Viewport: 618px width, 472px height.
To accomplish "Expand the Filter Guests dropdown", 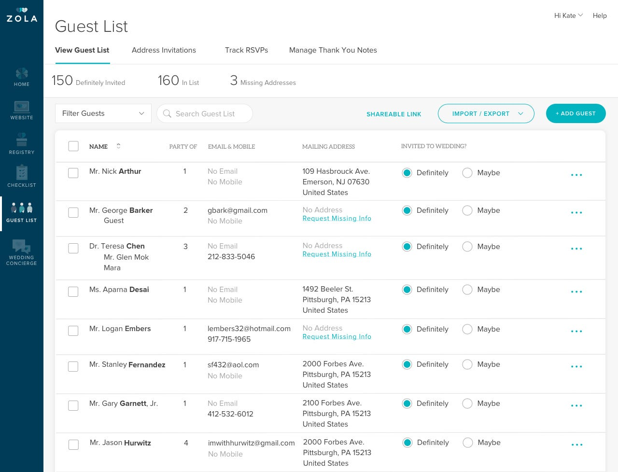I will (103, 113).
